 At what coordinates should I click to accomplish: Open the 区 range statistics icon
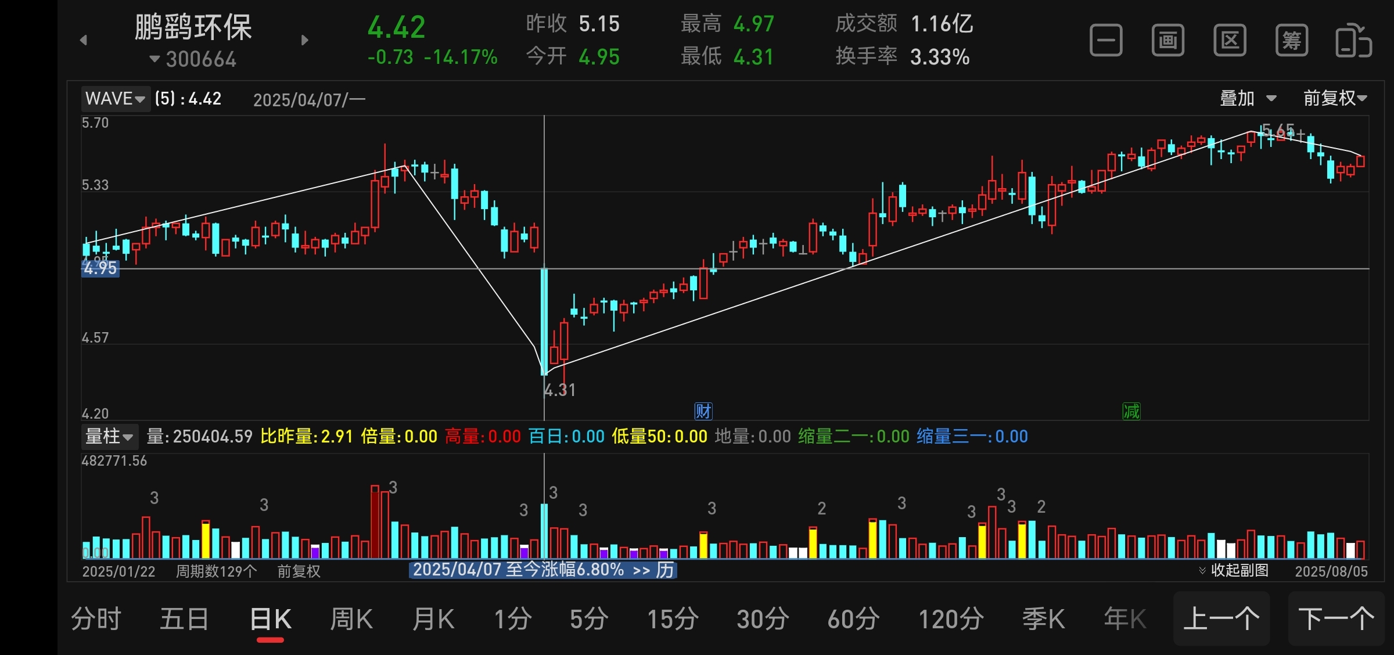coord(1230,41)
